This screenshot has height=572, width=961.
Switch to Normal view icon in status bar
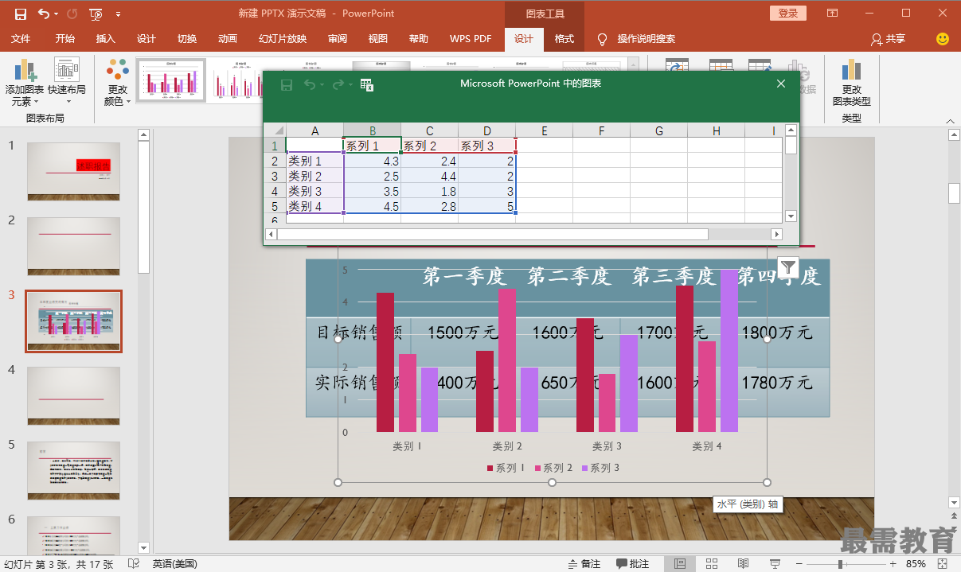point(680,563)
